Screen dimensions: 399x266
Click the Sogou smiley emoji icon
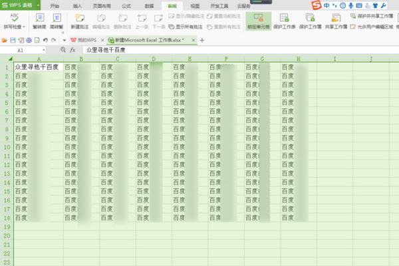342,5
